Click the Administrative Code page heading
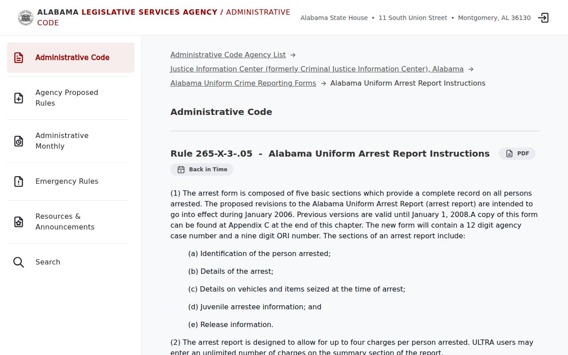Image resolution: width=568 pixels, height=355 pixels. [x=221, y=112]
